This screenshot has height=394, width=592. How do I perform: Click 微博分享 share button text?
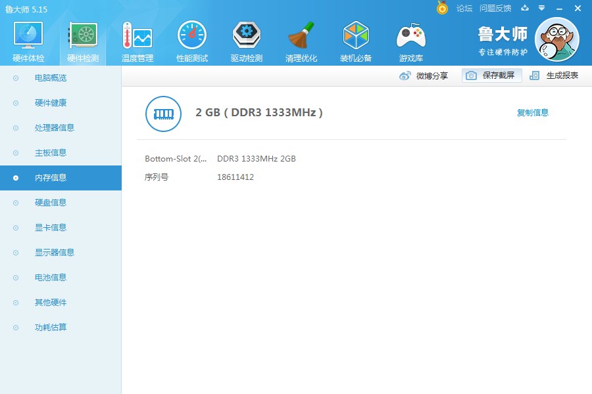click(432, 76)
